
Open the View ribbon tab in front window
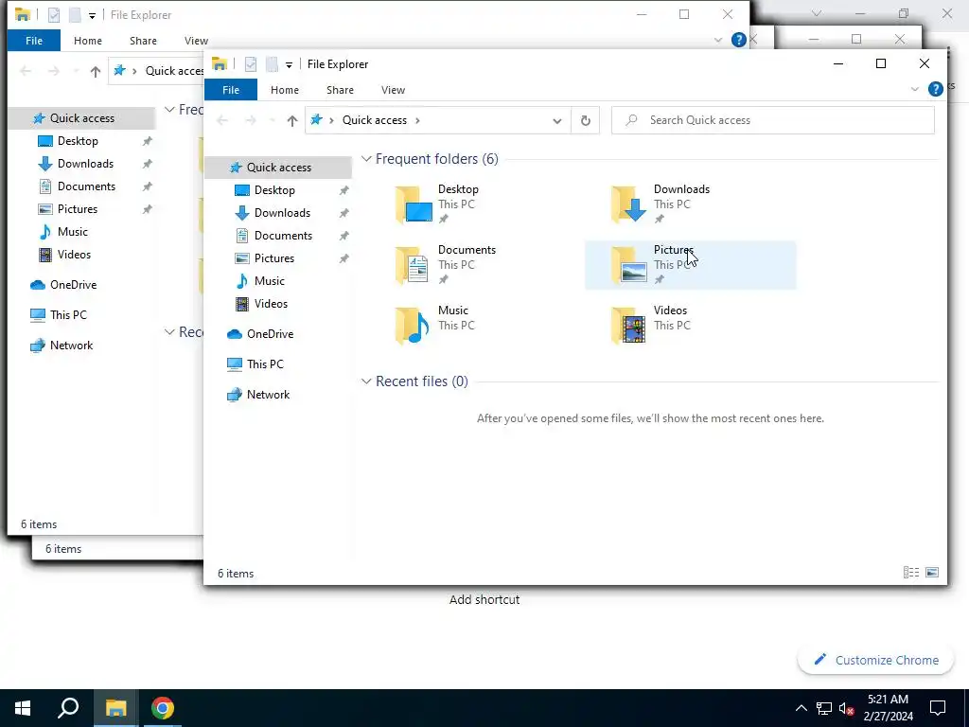(x=393, y=90)
